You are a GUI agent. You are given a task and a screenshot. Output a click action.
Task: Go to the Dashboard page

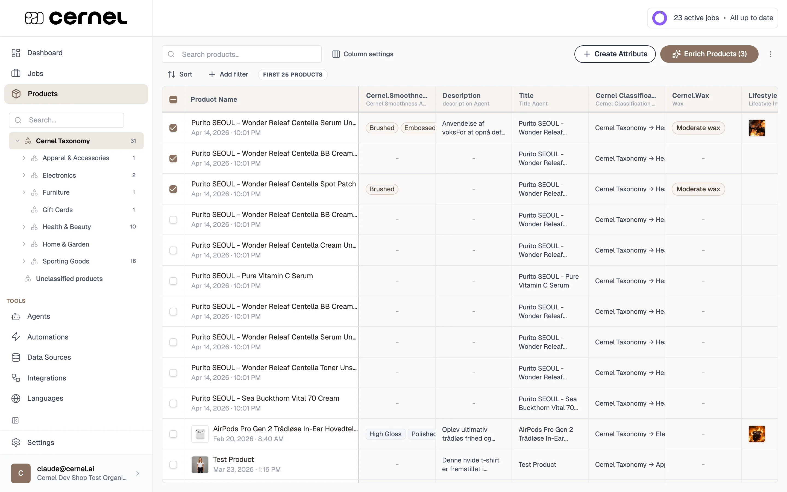pos(76,53)
